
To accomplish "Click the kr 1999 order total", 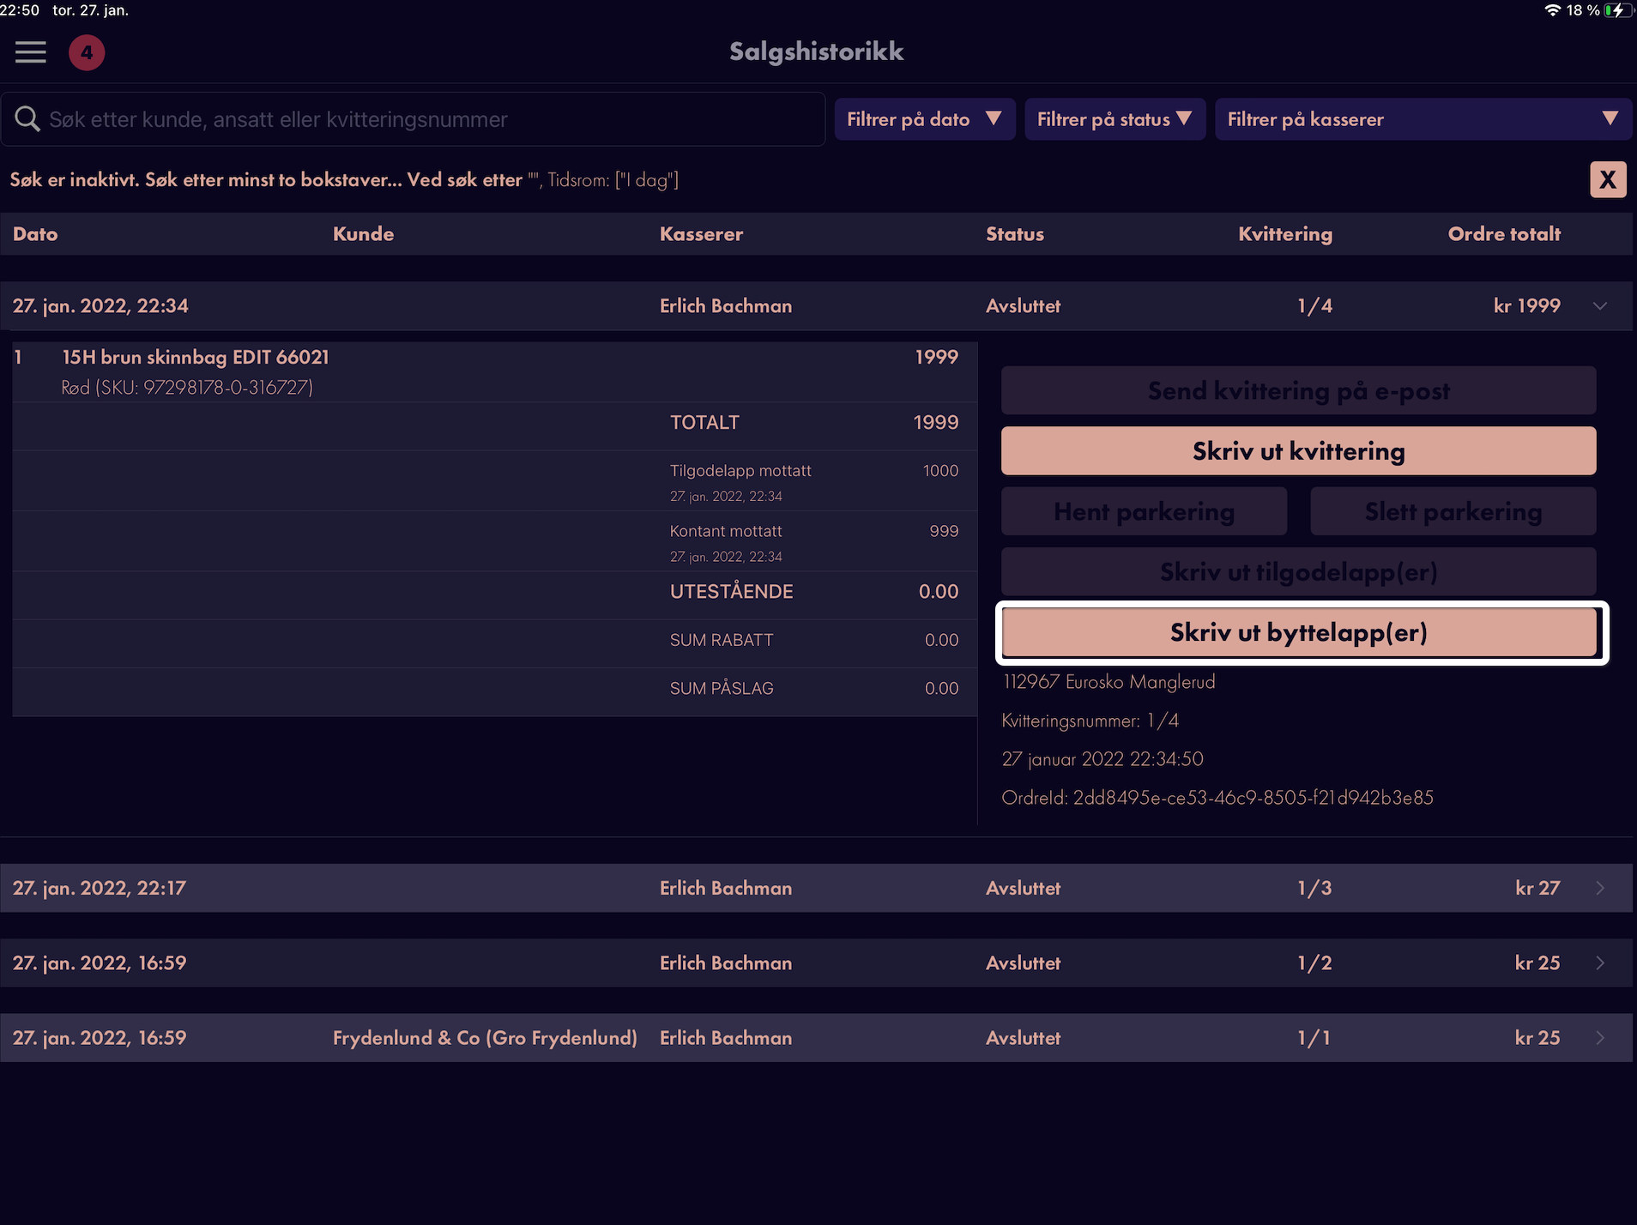I will click(x=1526, y=305).
